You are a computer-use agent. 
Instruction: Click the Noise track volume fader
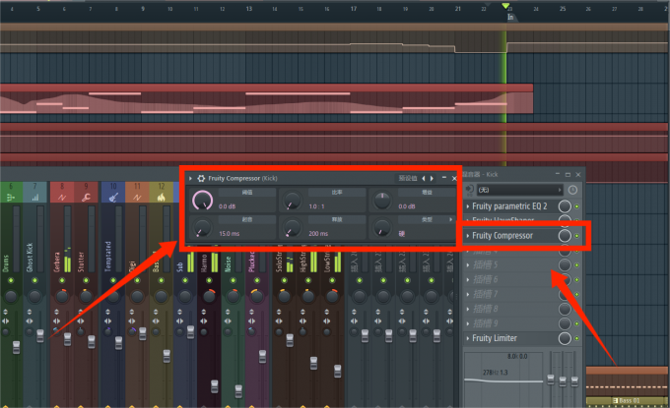pyautogui.click(x=238, y=391)
